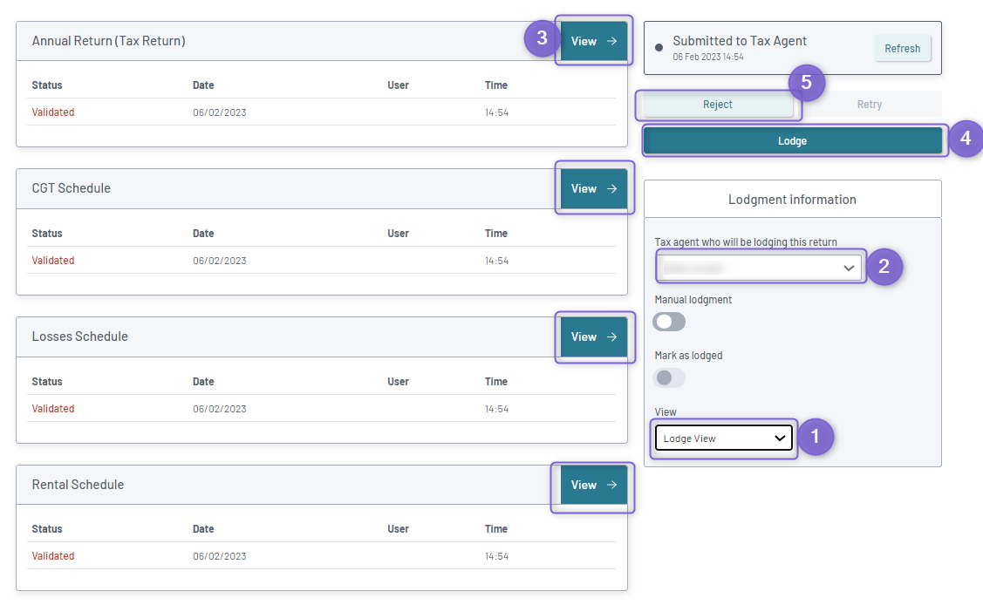This screenshot has width=983, height=605.
Task: Click the arrow icon on Rental Schedule View
Action: click(612, 485)
